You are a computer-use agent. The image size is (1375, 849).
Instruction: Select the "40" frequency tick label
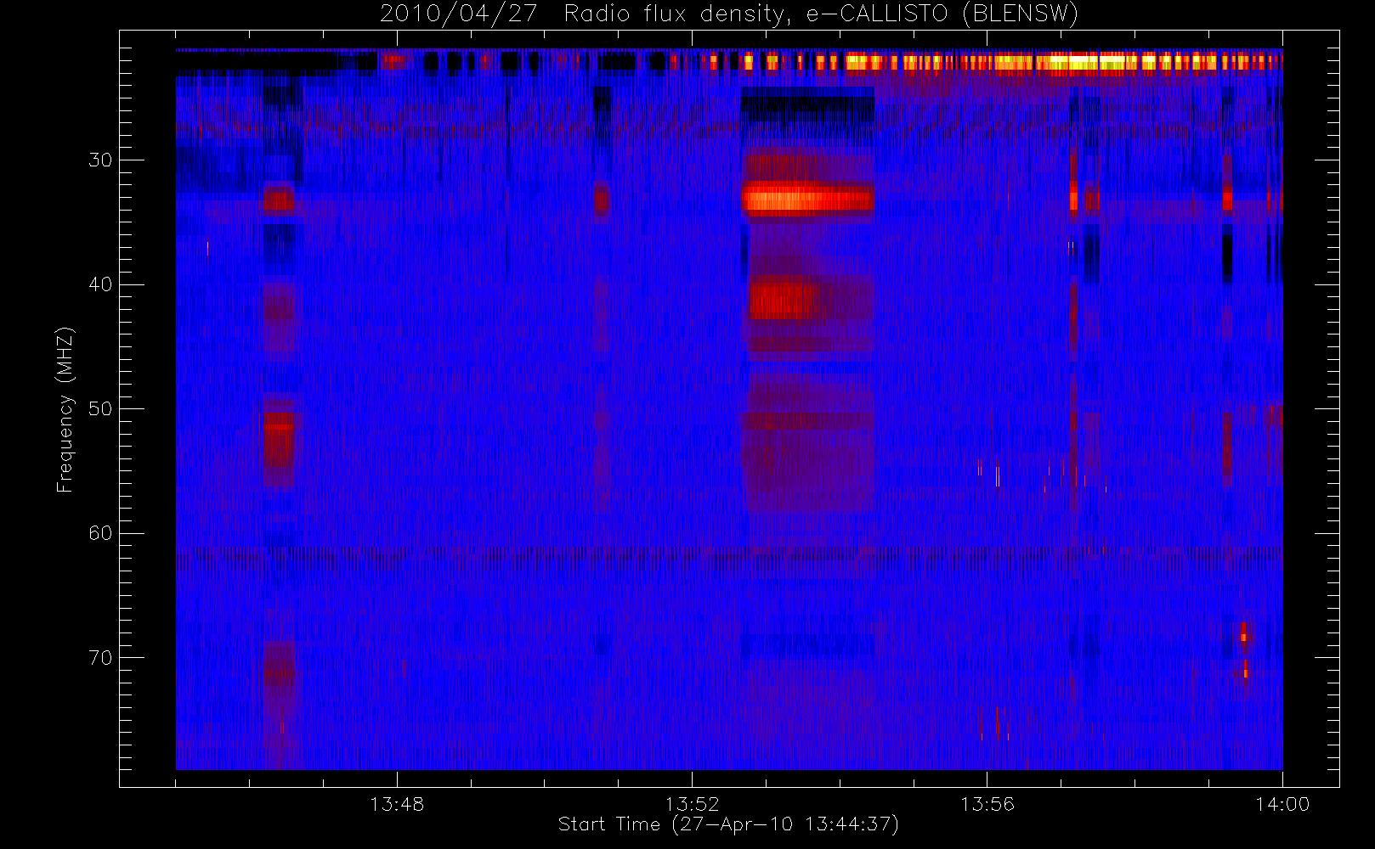click(x=100, y=284)
